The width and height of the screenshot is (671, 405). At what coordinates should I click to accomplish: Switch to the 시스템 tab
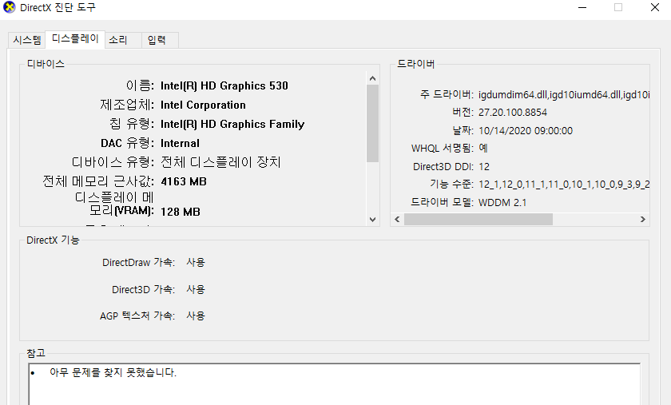tap(26, 40)
